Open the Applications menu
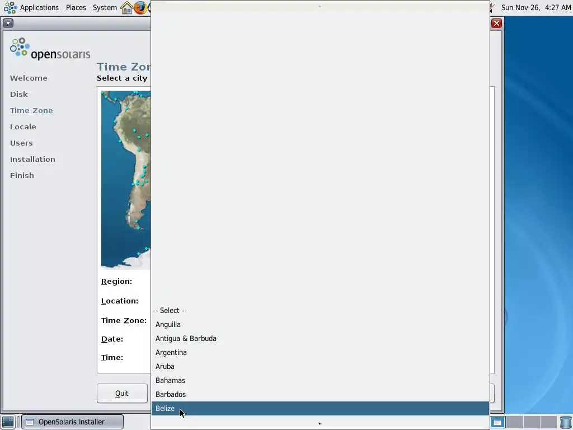The width and height of the screenshot is (573, 430). (39, 7)
